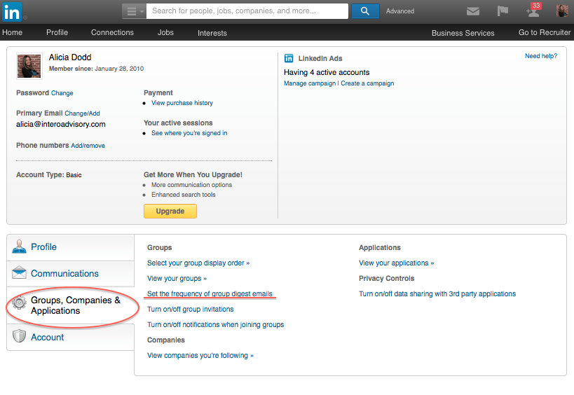This screenshot has height=395, width=574.
Task: Open the Need help? link
Action: (x=541, y=56)
